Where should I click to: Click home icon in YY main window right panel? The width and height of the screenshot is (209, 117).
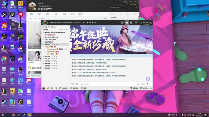pyautogui.click(x=112, y=14)
